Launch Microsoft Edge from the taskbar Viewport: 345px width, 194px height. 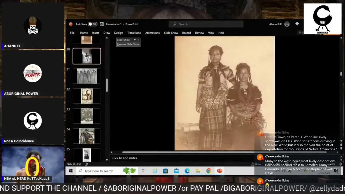tap(187, 171)
